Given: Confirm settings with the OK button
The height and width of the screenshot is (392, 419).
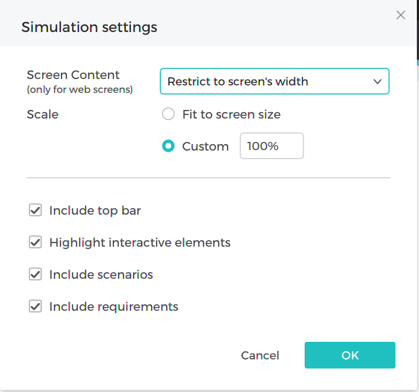Looking at the screenshot, I should [x=350, y=355].
